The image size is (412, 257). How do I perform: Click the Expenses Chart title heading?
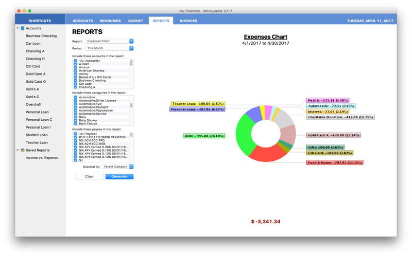click(x=265, y=37)
